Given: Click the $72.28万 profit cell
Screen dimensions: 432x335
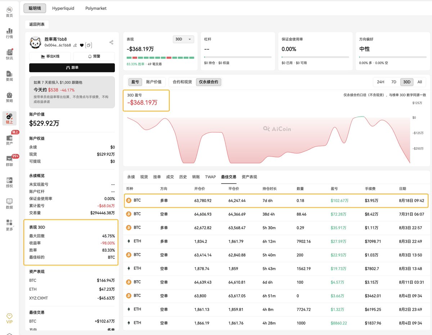Looking at the screenshot, I should [338, 214].
